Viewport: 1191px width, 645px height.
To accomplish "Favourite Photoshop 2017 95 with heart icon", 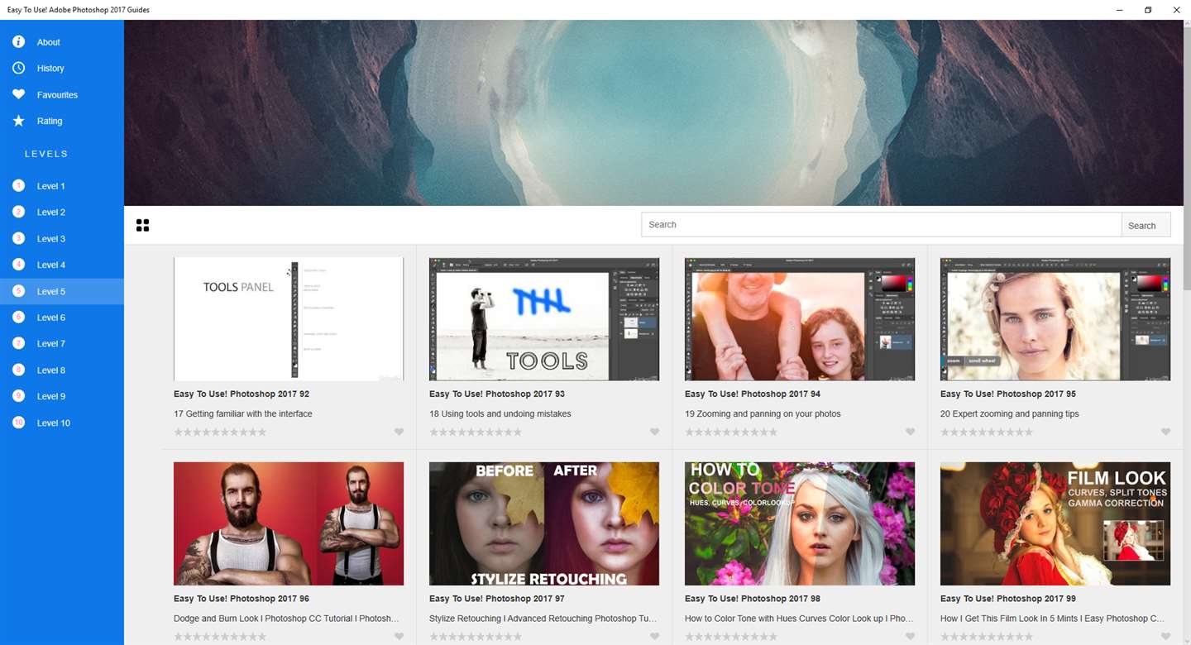I will pyautogui.click(x=1165, y=432).
